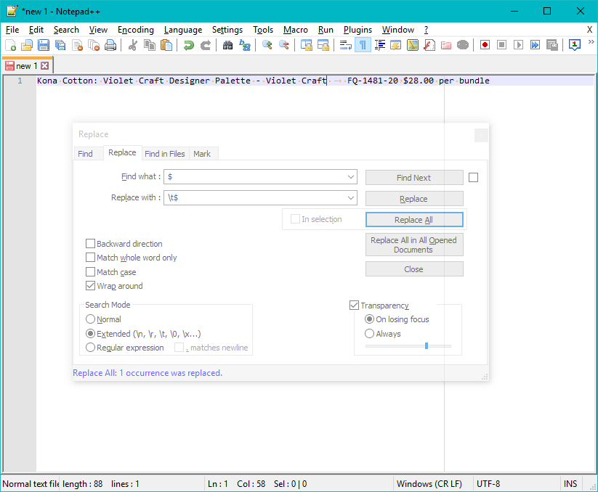The width and height of the screenshot is (598, 492).
Task: Switch to the Find in Files tab
Action: (x=164, y=153)
